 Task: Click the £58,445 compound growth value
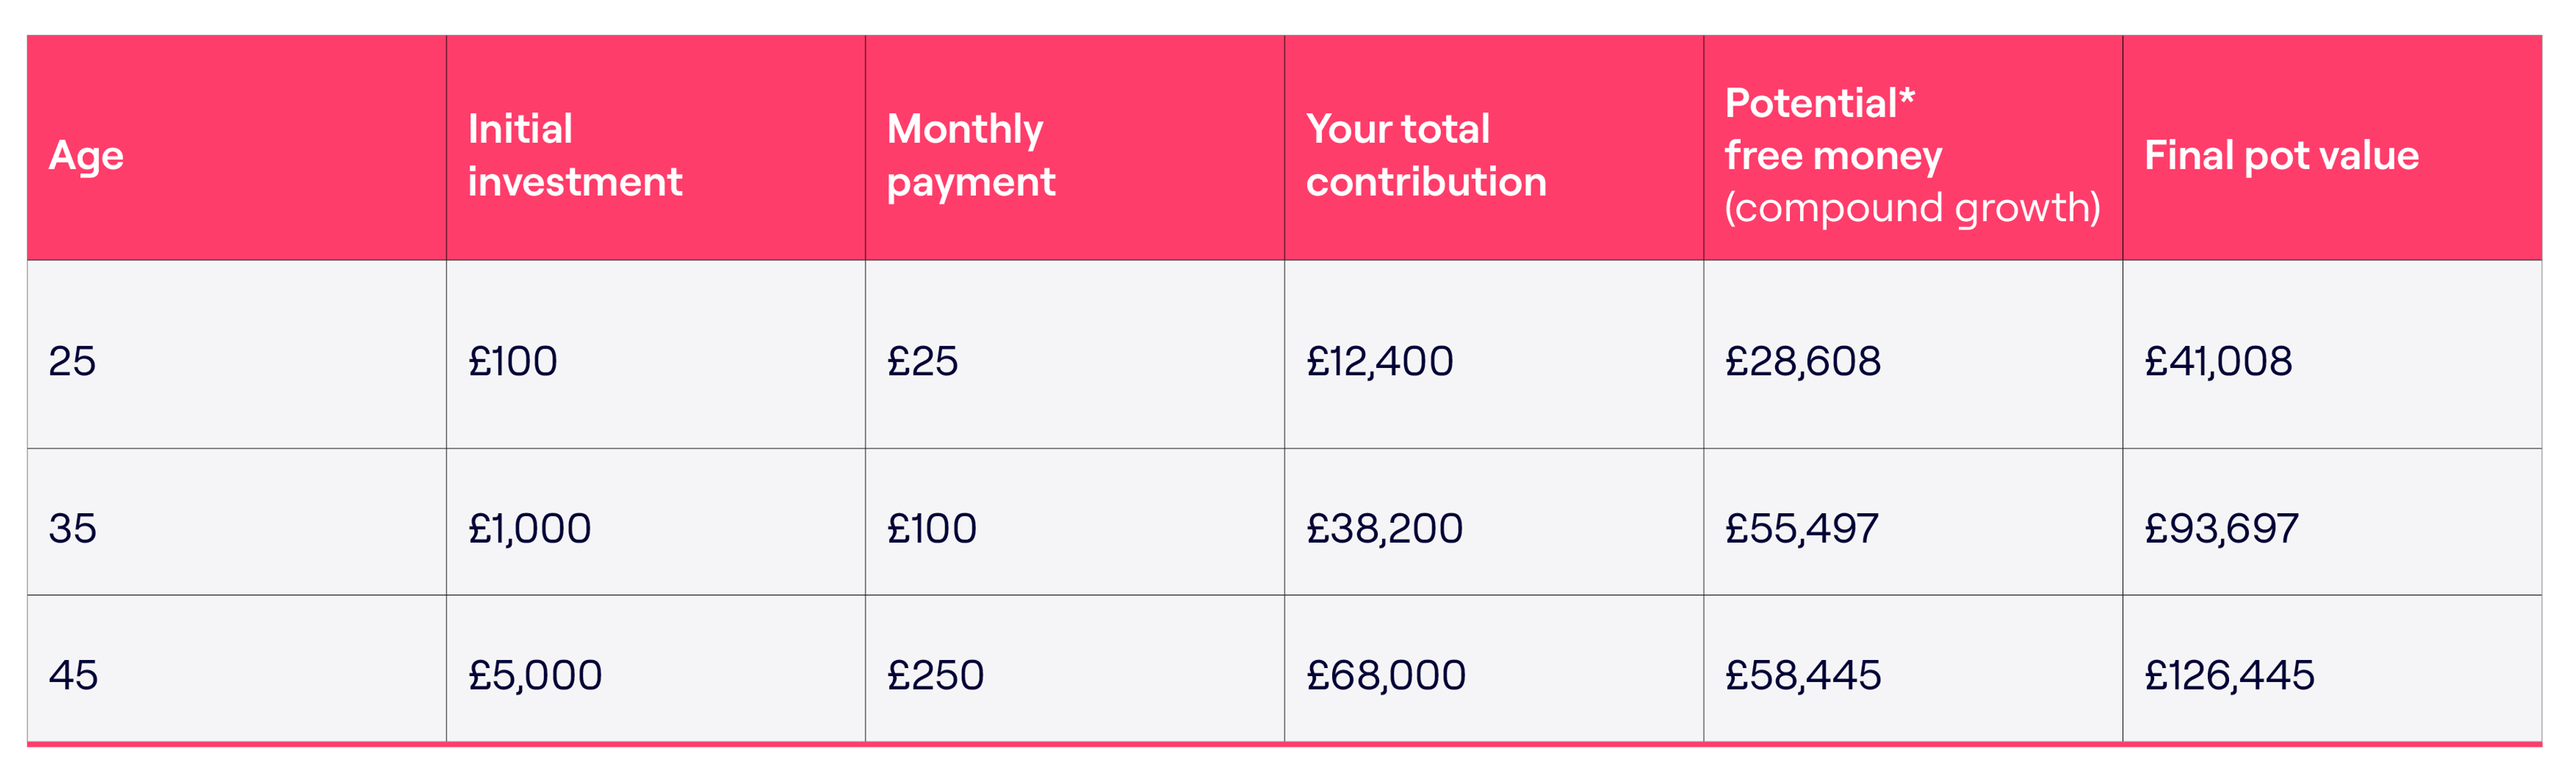click(x=1802, y=675)
